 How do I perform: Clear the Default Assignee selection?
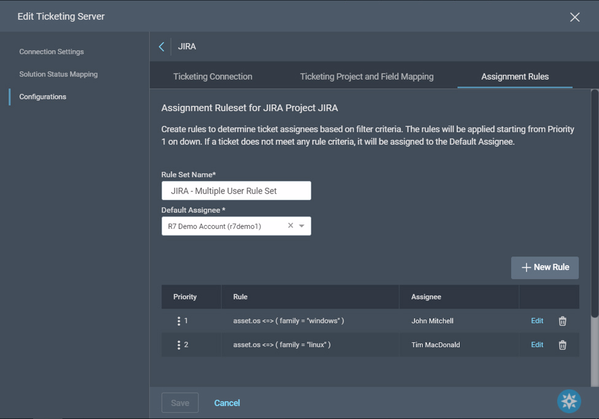pos(291,226)
